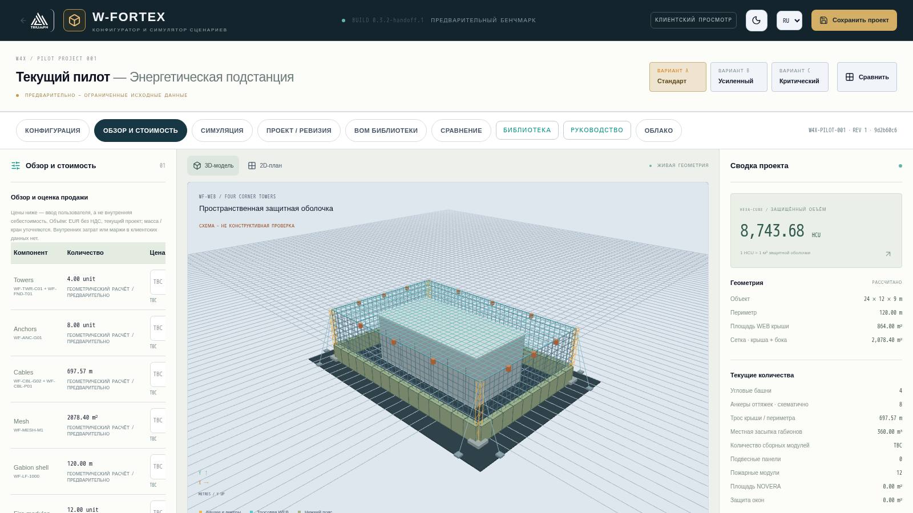Click the Triumph logo in the header
The image size is (913, 513).
39,21
